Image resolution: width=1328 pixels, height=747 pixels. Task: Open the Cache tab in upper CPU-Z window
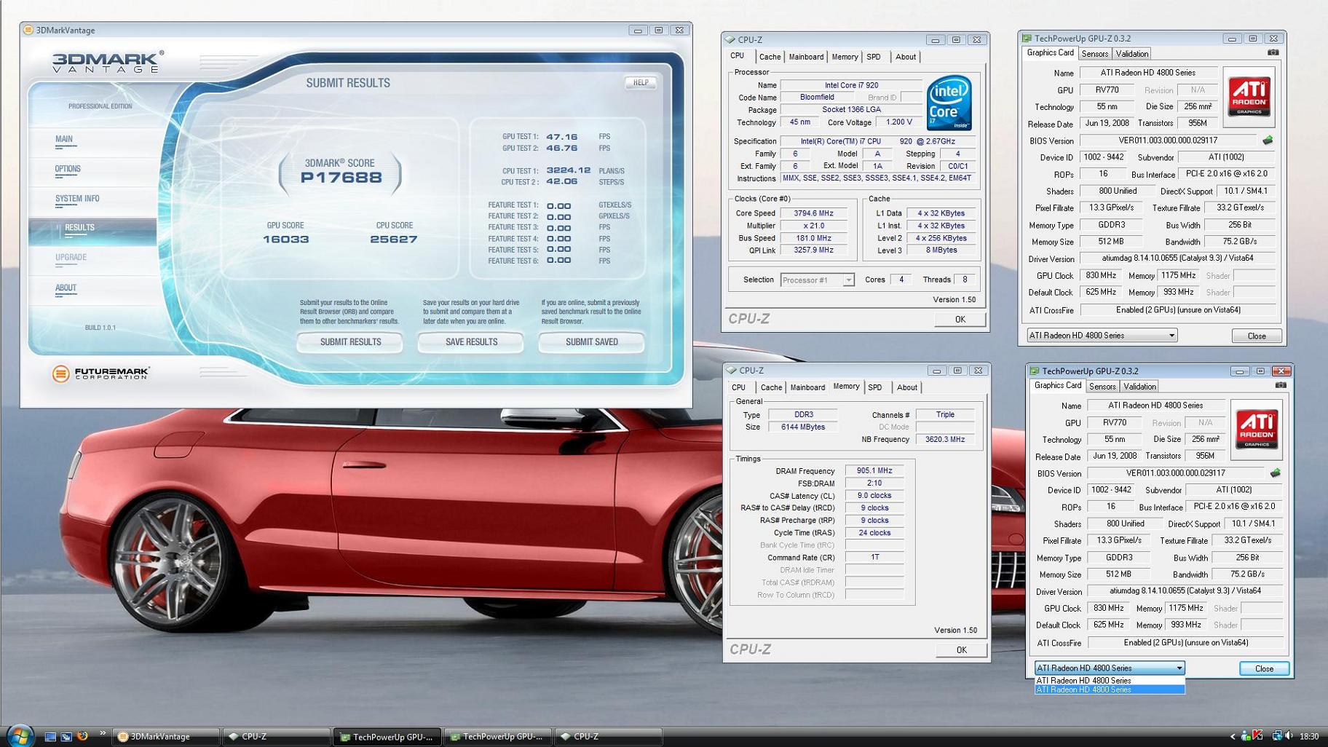coord(770,57)
